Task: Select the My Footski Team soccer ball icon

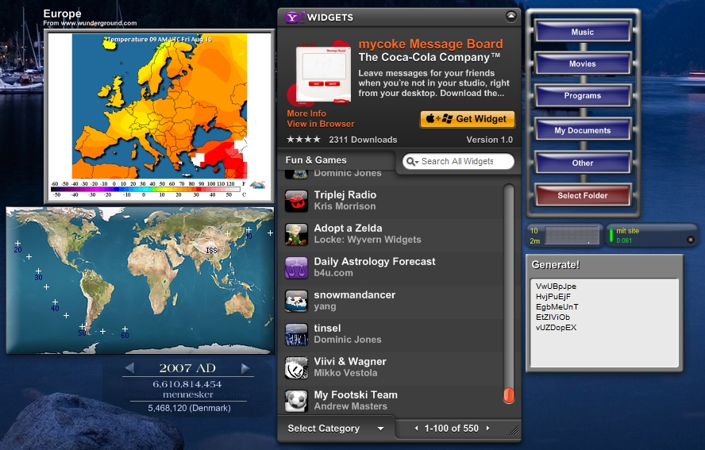Action: click(296, 400)
